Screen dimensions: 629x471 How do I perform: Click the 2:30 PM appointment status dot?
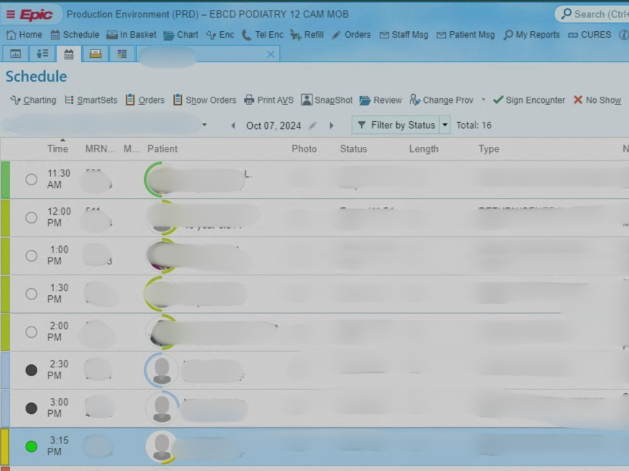[x=31, y=370]
